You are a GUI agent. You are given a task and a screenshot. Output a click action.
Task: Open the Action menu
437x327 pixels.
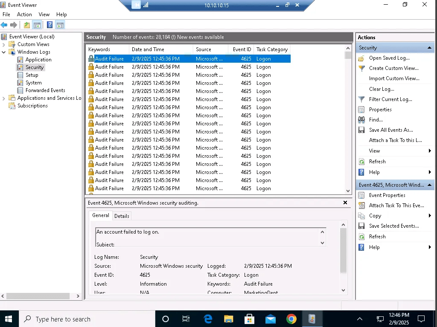pyautogui.click(x=24, y=14)
